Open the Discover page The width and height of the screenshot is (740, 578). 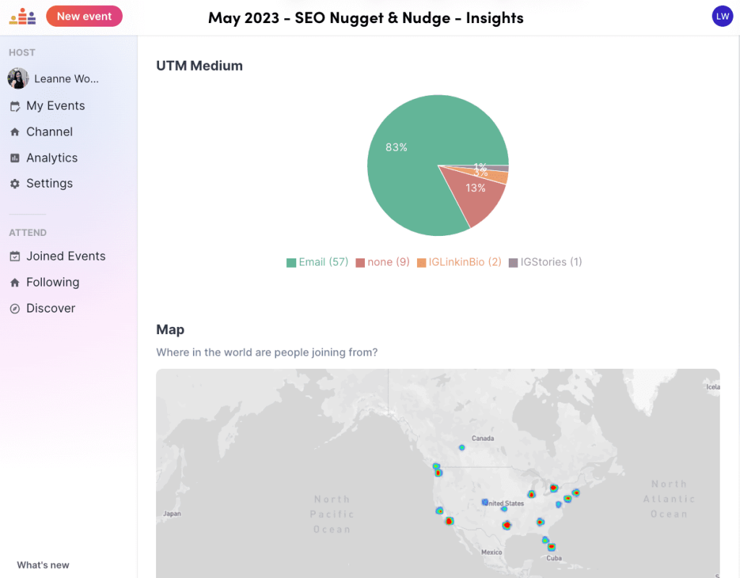click(51, 309)
